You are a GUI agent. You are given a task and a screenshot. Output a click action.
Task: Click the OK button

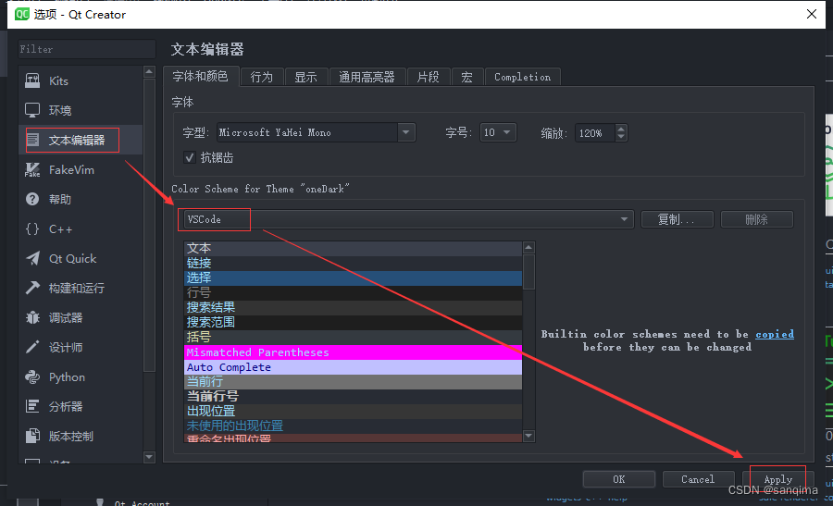click(x=619, y=479)
